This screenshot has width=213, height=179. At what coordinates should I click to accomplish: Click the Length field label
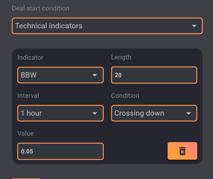(x=121, y=58)
